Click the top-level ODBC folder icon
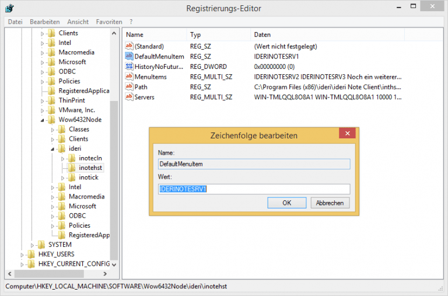The height and width of the screenshot is (296, 448). tap(51, 71)
